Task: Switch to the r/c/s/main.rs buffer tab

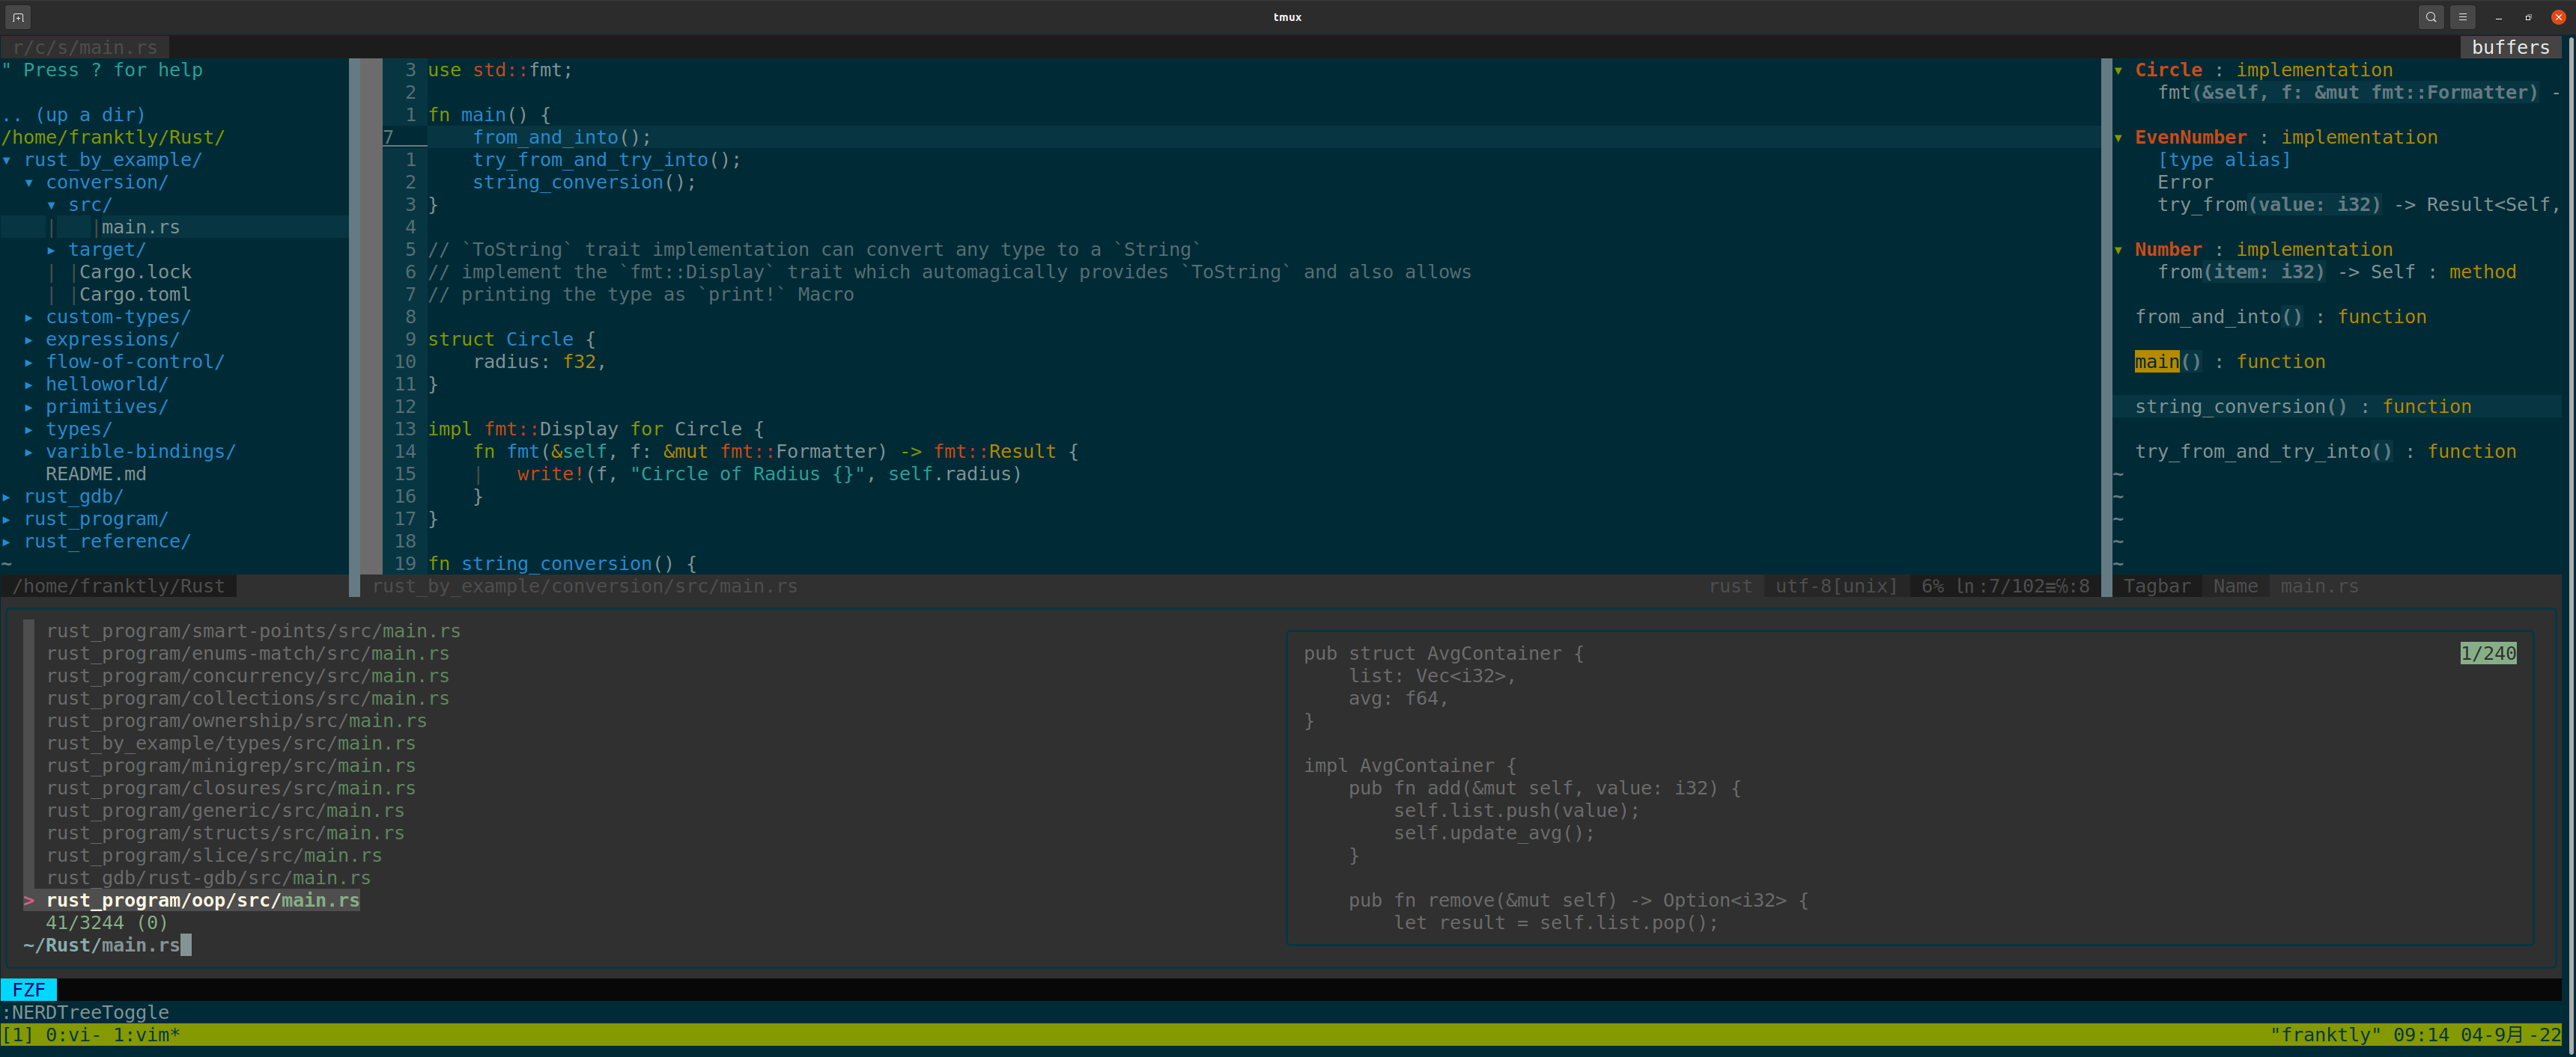Action: (x=85, y=47)
